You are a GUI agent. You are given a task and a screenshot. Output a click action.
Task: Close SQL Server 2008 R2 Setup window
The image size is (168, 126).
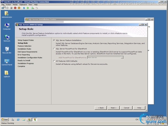click(146, 24)
